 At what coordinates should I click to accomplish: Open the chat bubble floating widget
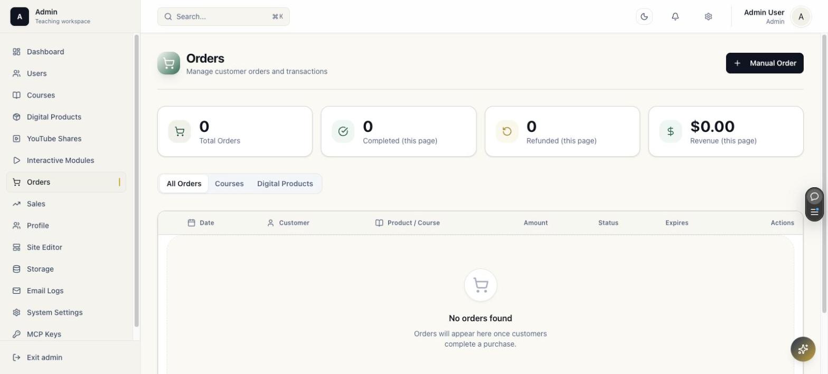(x=814, y=196)
